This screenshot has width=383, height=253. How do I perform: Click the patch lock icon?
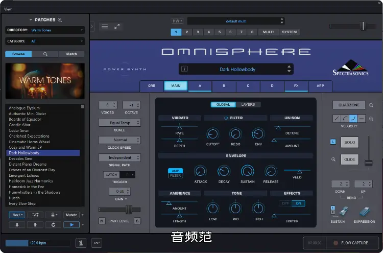[x=53, y=215]
